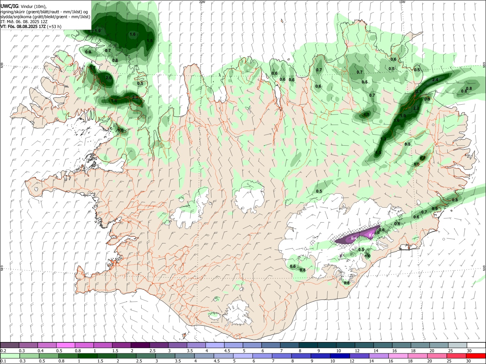Select the dark teal snow swatch labeled 8

tap(308, 345)
